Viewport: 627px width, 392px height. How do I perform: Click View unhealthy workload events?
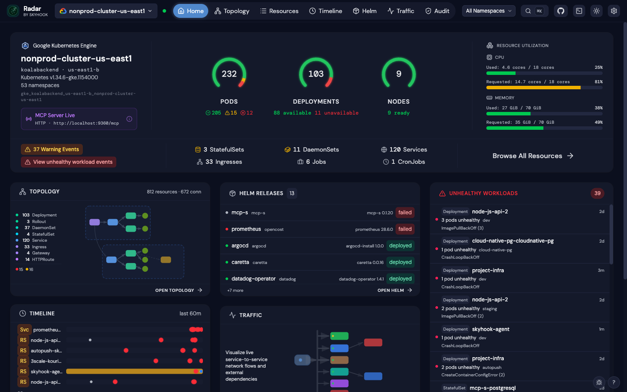[x=68, y=162]
